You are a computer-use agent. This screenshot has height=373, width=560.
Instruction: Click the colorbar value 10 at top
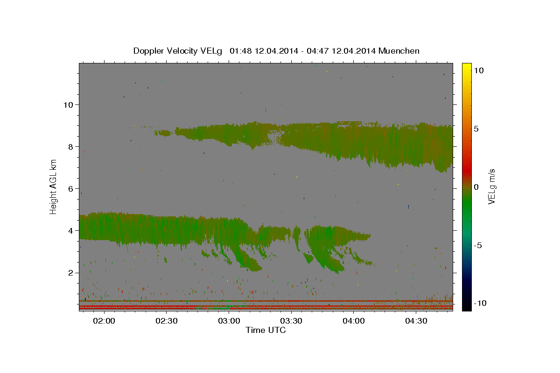tap(478, 70)
